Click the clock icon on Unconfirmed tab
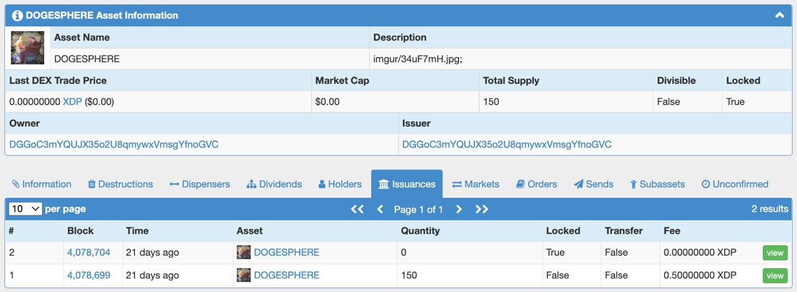This screenshot has width=797, height=292. (705, 184)
